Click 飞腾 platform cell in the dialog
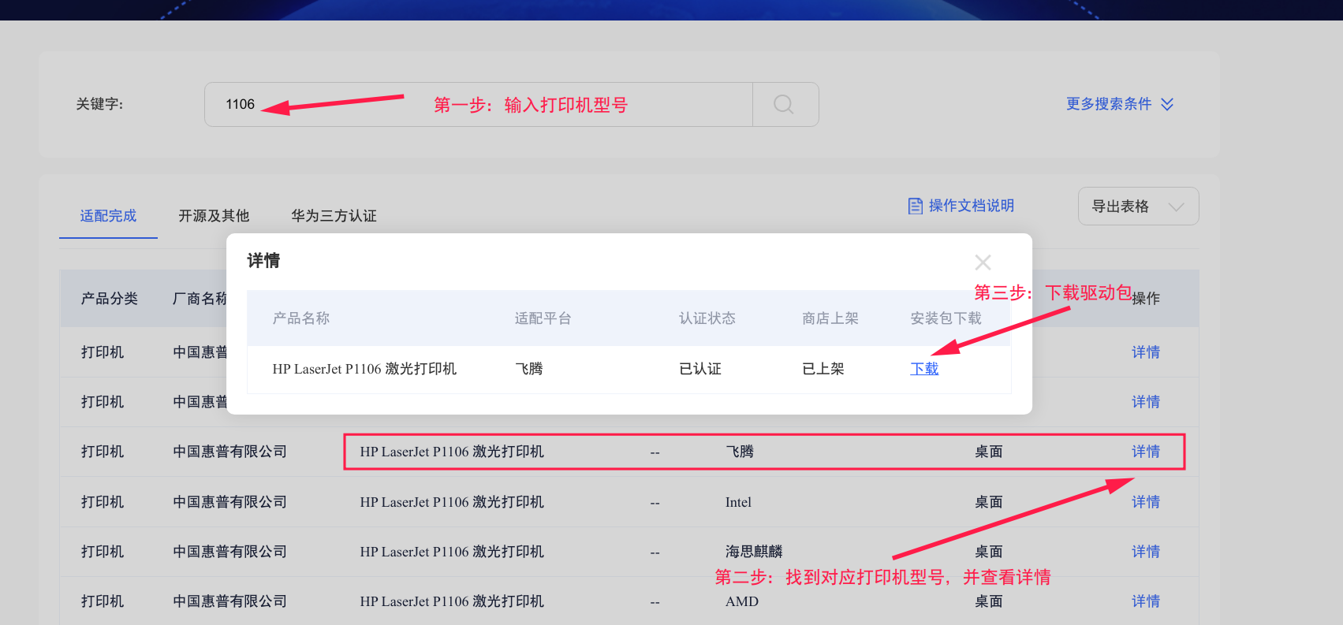1343x625 pixels. click(529, 369)
